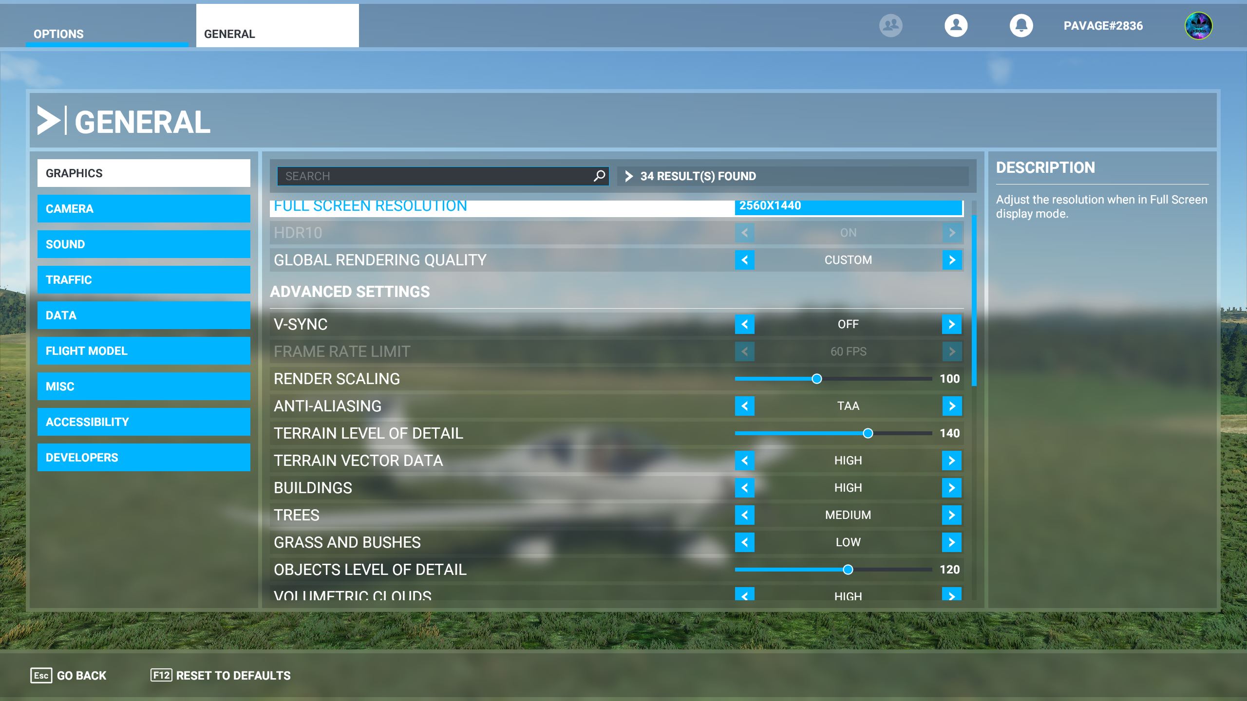Open the notifications bell icon
The image size is (1247, 701).
[x=1021, y=25]
